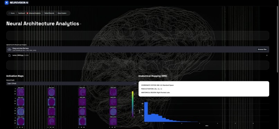The width and height of the screenshot is (279, 129).
Task: Click the anchor link icon beside Neural Architecture Analytics
Action: click(x=81, y=24)
